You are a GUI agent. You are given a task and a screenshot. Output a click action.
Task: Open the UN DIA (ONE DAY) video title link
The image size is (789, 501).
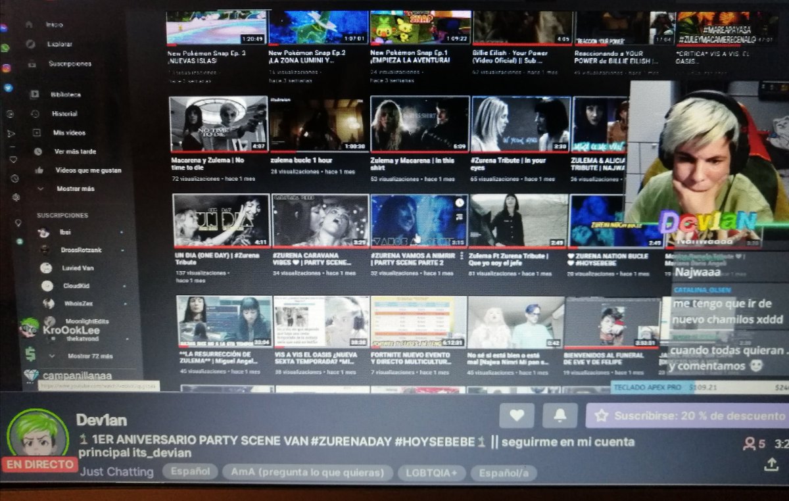(217, 258)
